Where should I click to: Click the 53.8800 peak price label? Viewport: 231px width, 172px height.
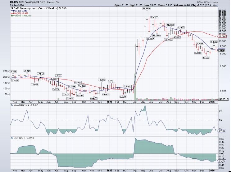[147, 9]
